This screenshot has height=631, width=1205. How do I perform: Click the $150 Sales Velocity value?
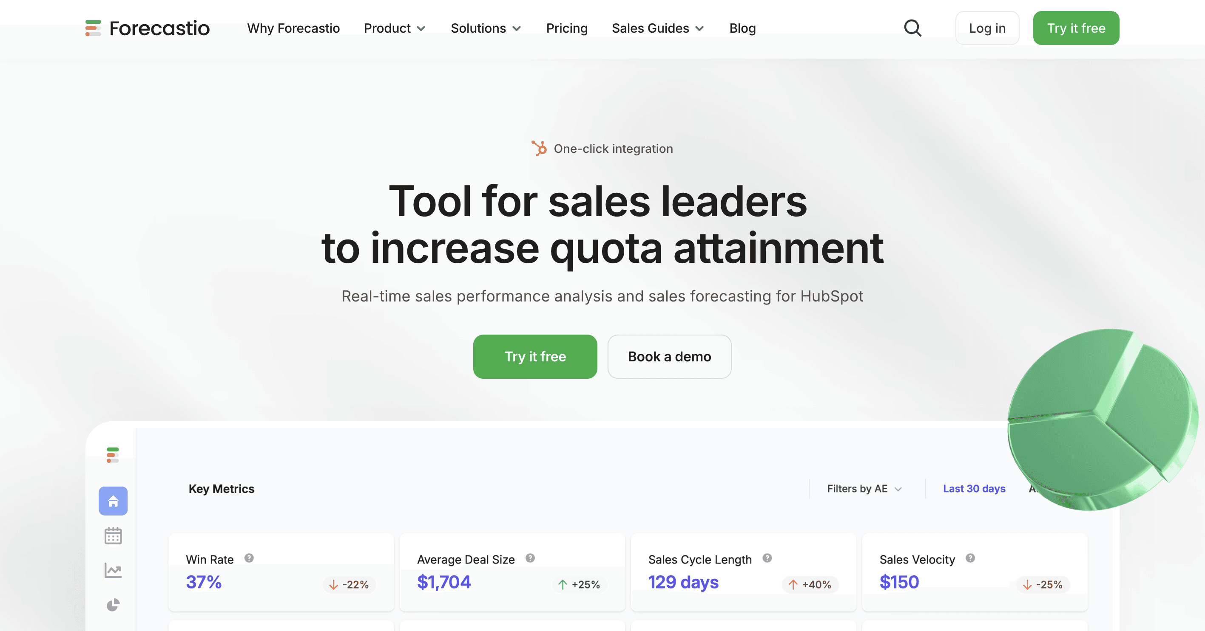tap(899, 582)
